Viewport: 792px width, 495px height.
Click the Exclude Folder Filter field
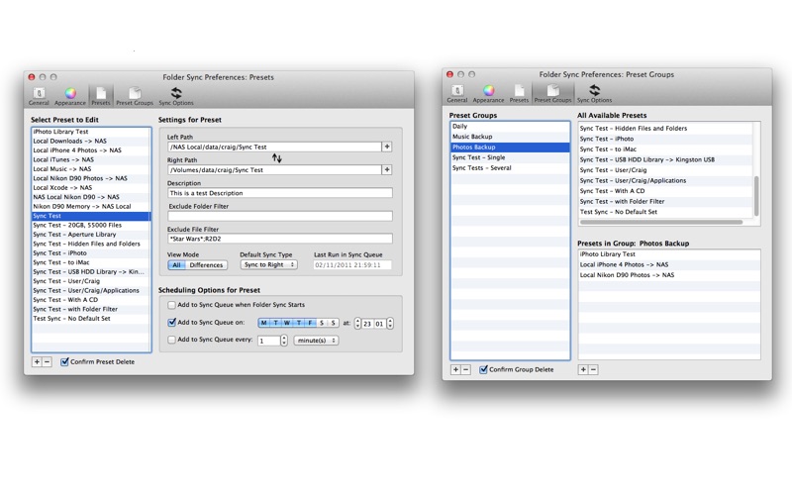click(279, 216)
